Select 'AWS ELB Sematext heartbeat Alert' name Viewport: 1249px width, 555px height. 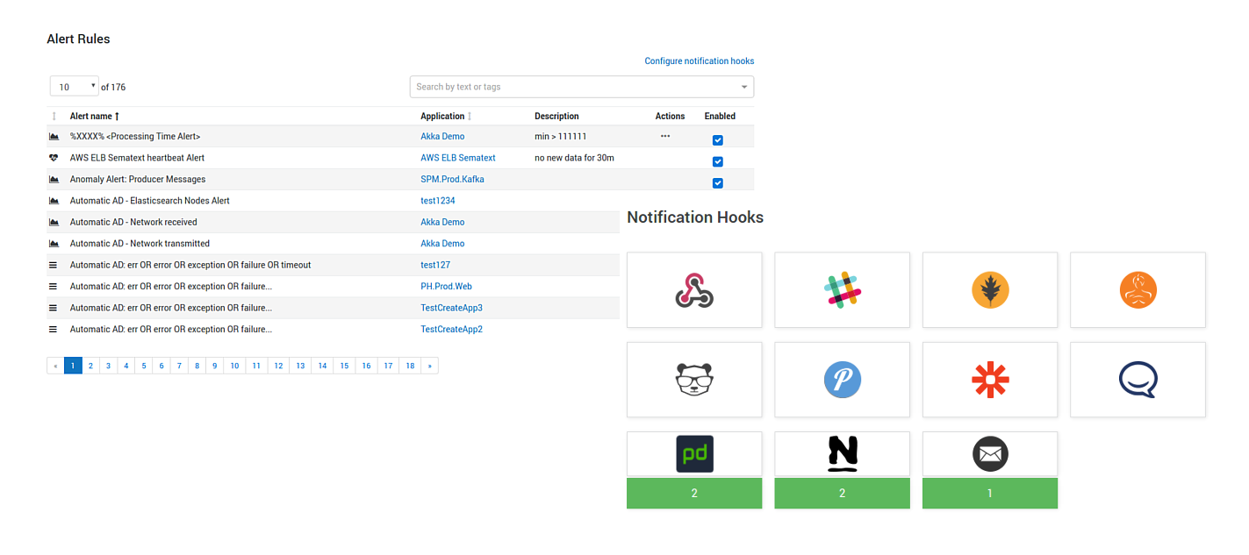coord(137,158)
